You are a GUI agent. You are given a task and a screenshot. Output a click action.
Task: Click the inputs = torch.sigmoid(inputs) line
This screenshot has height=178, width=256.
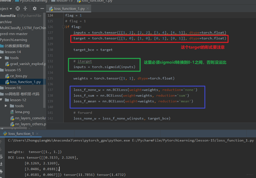tap(104, 67)
